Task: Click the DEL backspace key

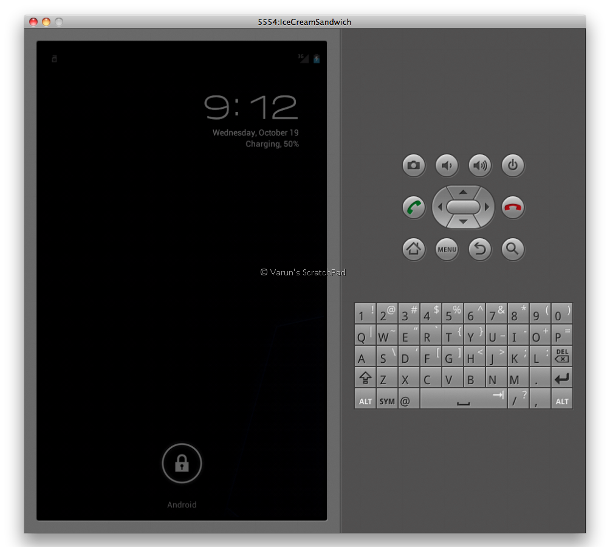Action: point(562,356)
